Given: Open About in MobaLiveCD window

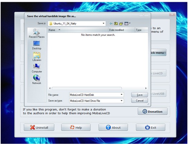Looking at the screenshot, I should coord(113,128).
